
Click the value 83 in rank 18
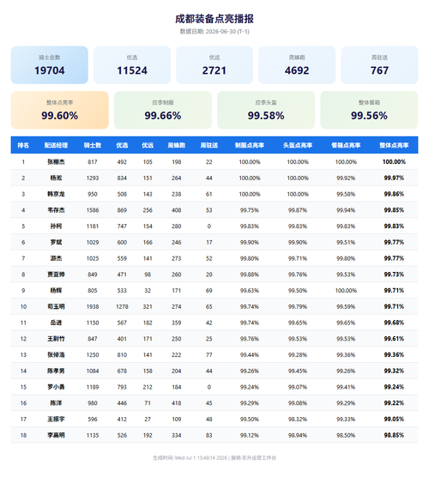(x=209, y=435)
